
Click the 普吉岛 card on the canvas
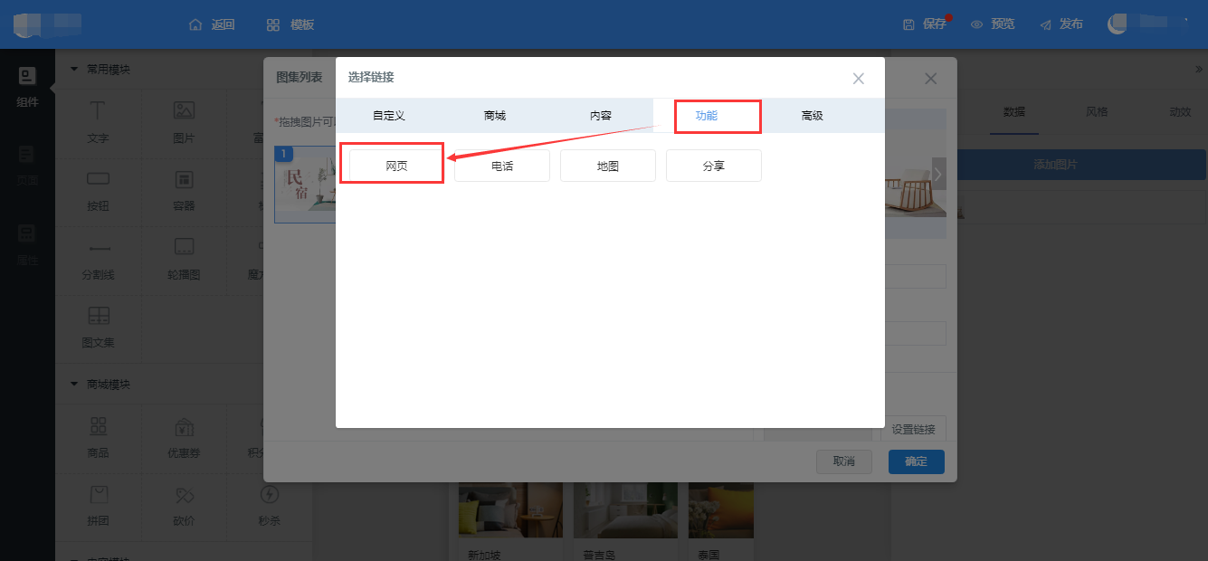click(625, 522)
